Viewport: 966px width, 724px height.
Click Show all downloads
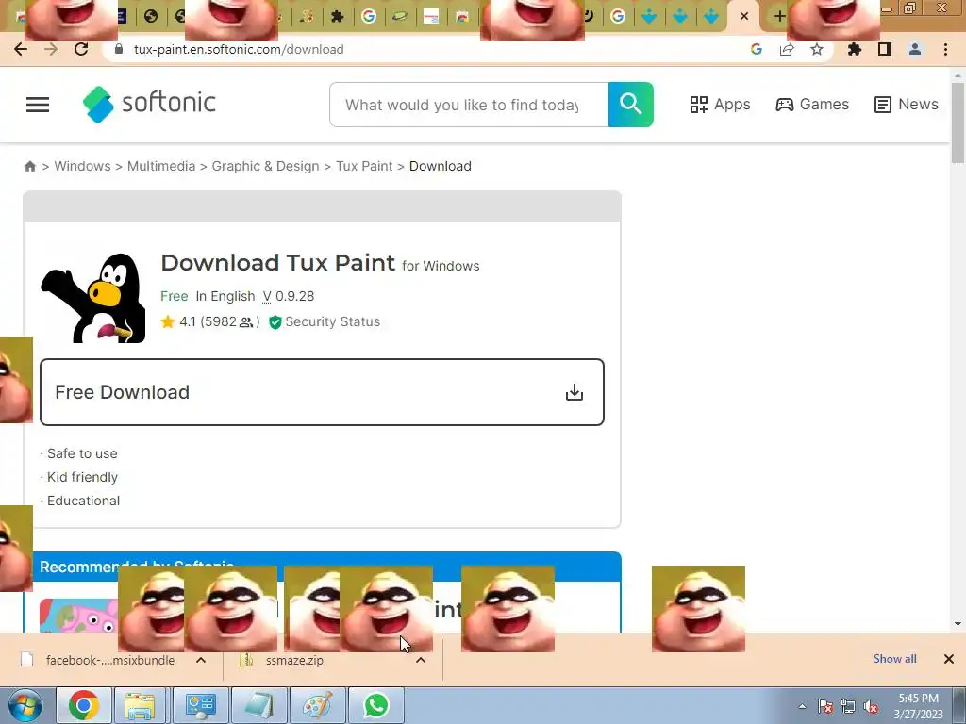click(895, 659)
